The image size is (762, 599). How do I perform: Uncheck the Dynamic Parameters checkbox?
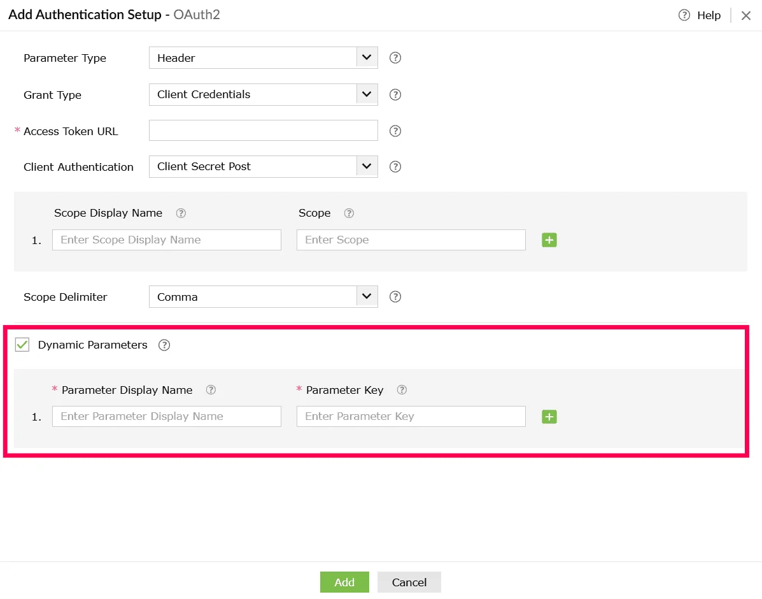(x=22, y=345)
